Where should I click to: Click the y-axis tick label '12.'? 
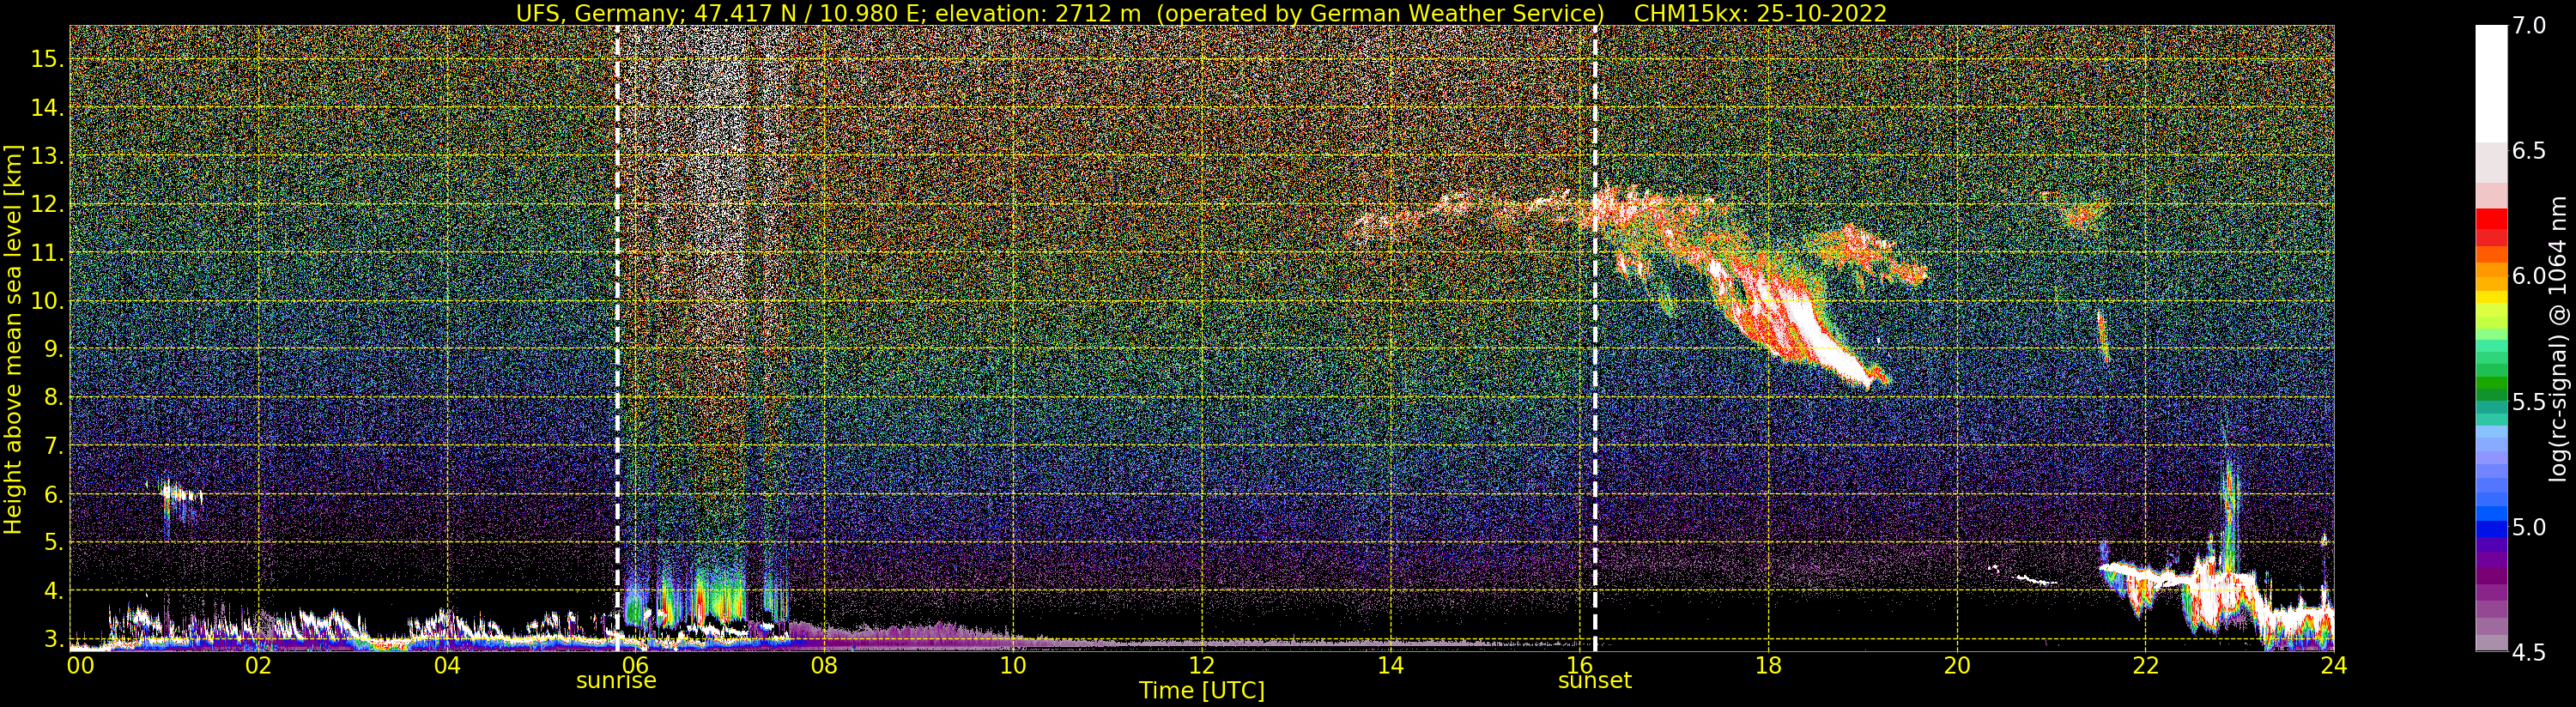(47, 205)
